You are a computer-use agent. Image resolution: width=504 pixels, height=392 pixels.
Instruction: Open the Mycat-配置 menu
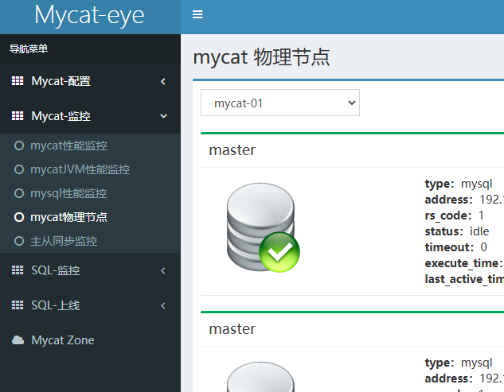click(x=90, y=81)
